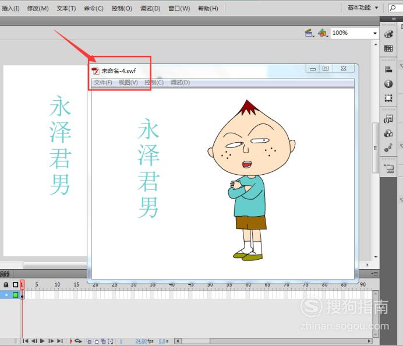Image resolution: width=403 pixels, height=346 pixels.
Task: Click the stage horizontal scrollbar right arrow
Action: [x=367, y=264]
